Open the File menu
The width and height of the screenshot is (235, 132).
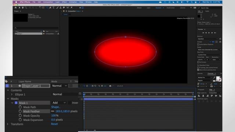pos(34,2)
